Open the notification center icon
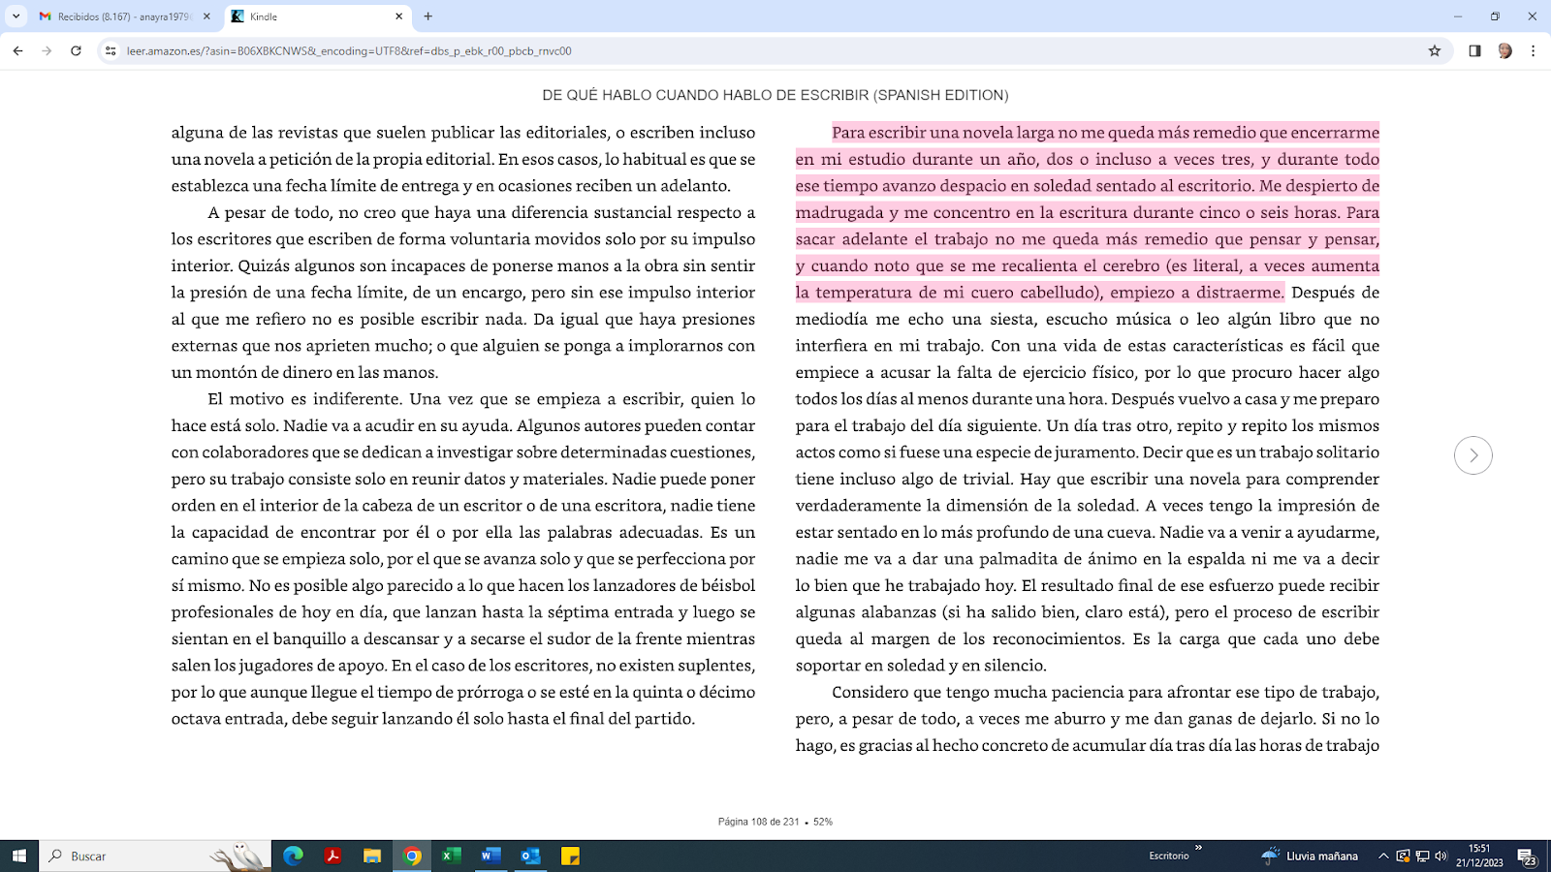The height and width of the screenshot is (872, 1551). coord(1527,856)
